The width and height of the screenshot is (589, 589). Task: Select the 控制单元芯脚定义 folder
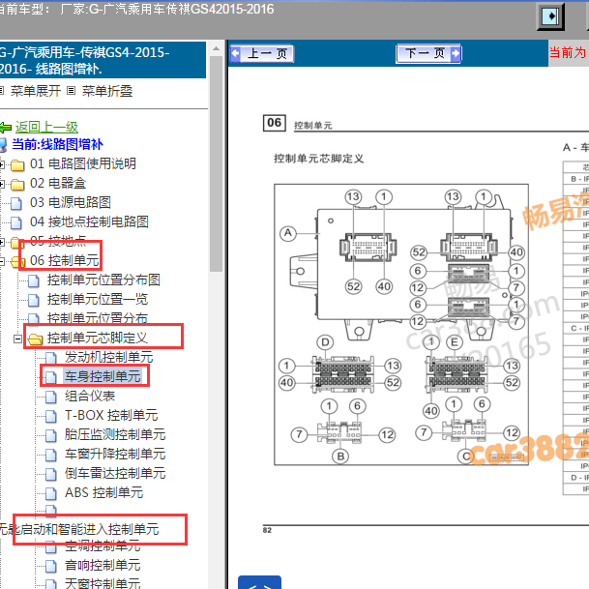tap(98, 339)
